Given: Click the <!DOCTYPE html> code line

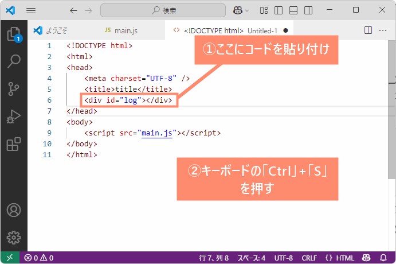Looking at the screenshot, I should (100, 46).
